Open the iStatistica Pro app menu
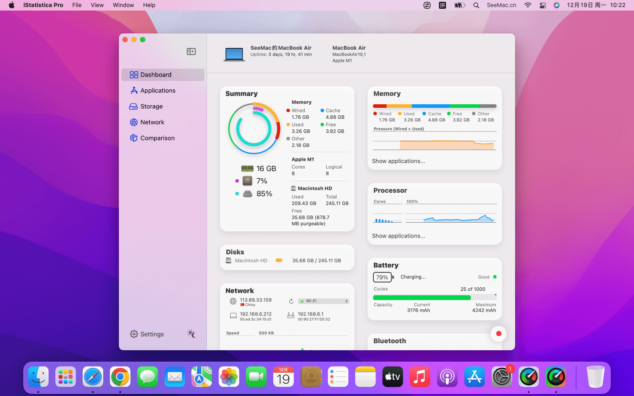This screenshot has width=634, height=396. pyautogui.click(x=43, y=5)
